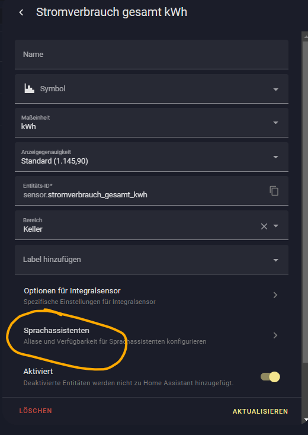Expand the Label hinzufügen dropdown
The width and height of the screenshot is (308, 435).
click(152, 260)
